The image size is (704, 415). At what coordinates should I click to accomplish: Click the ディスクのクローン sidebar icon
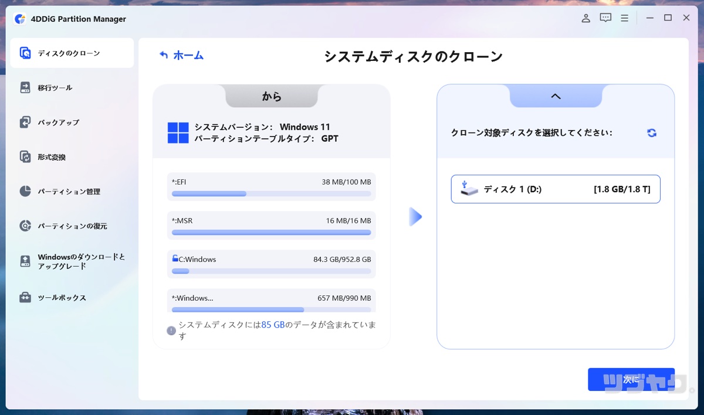[x=25, y=53]
